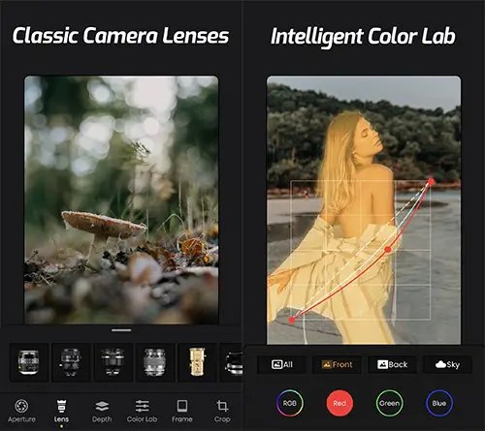The height and width of the screenshot is (431, 485).
Task: Switch to the All region tab
Action: (x=282, y=364)
